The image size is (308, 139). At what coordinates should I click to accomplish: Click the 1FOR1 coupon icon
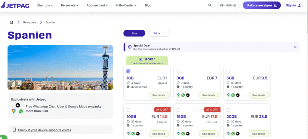click(x=141, y=59)
